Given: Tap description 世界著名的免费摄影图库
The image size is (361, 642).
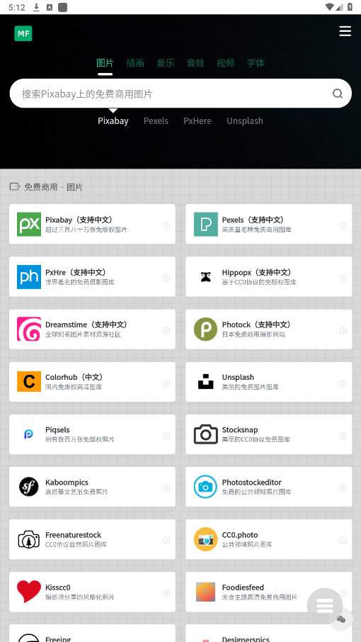Looking at the screenshot, I should (x=80, y=282).
